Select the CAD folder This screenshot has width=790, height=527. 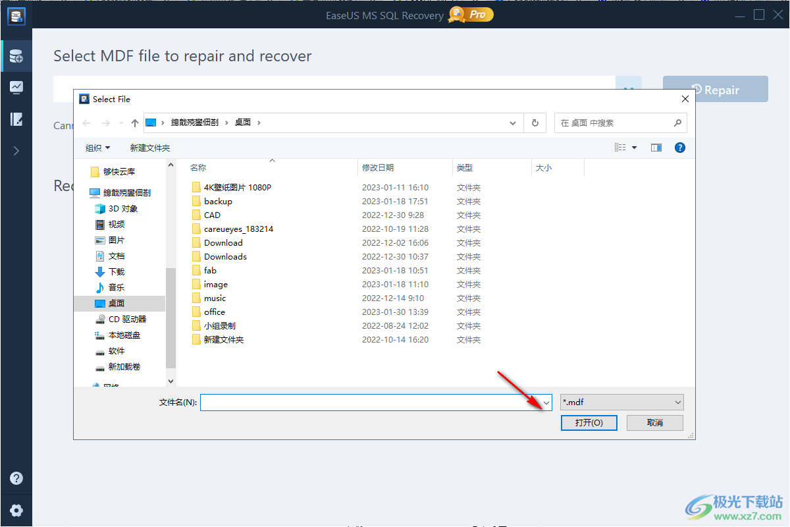tap(205, 215)
